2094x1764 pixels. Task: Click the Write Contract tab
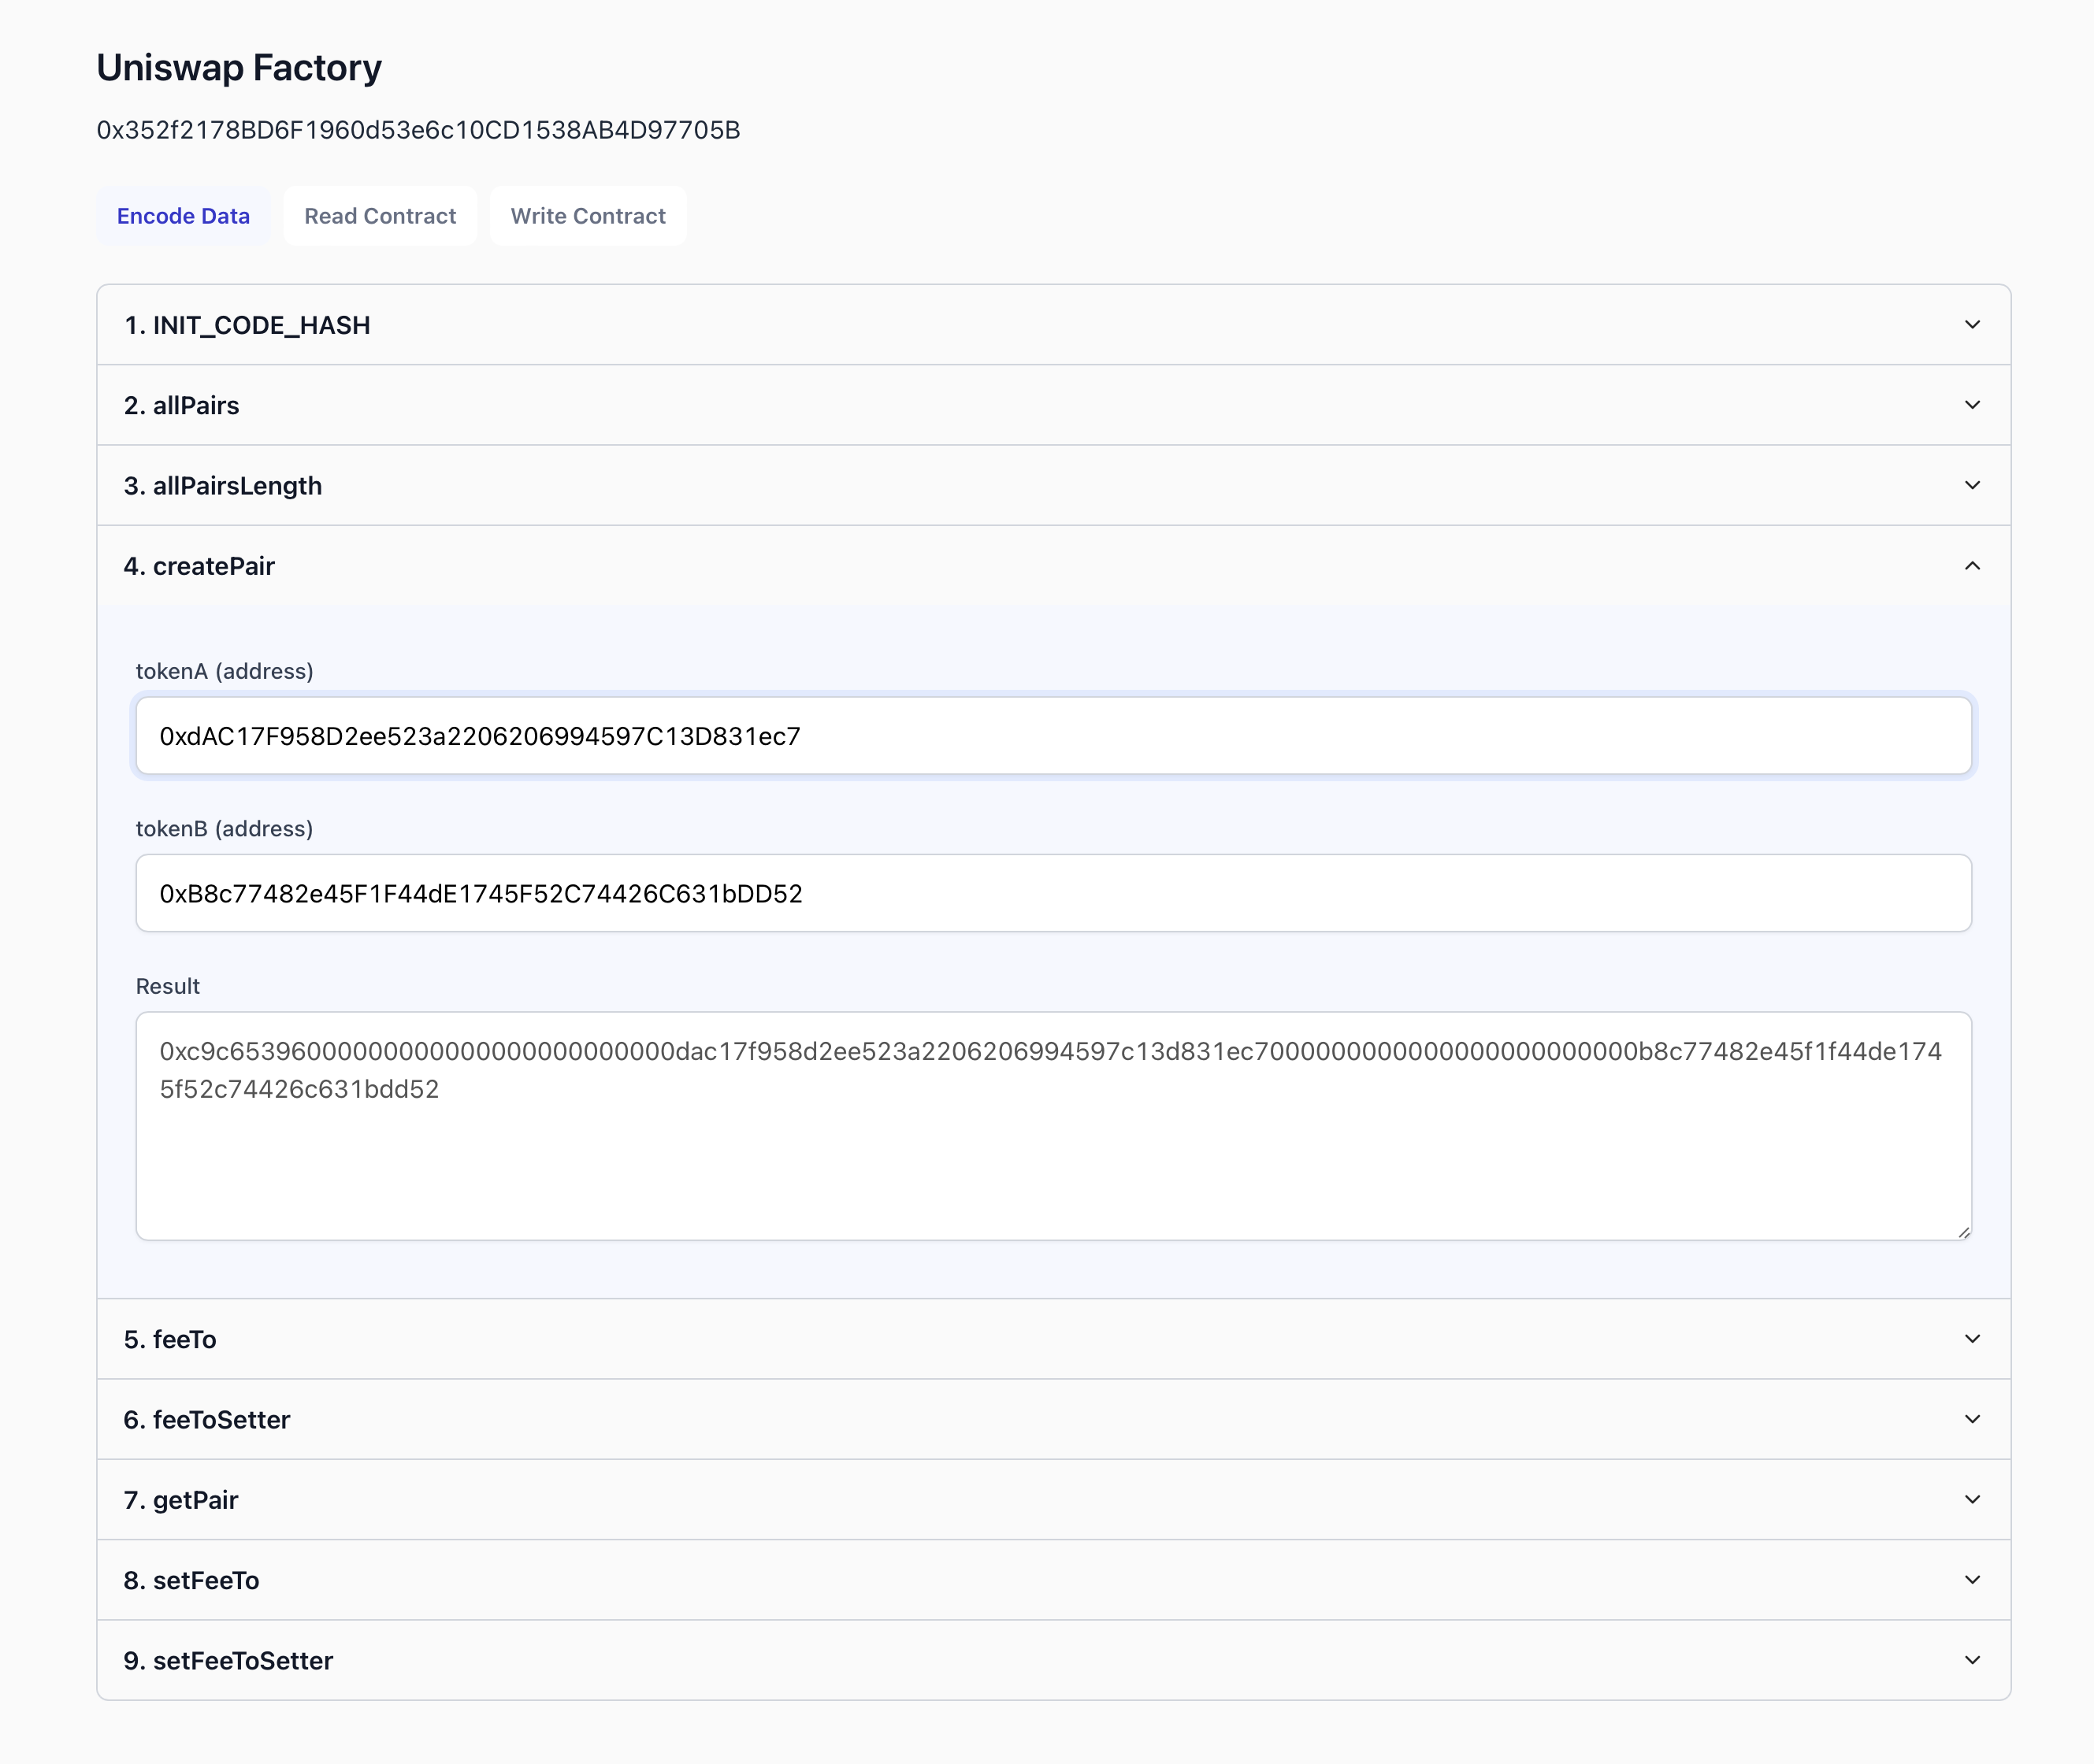click(x=588, y=215)
